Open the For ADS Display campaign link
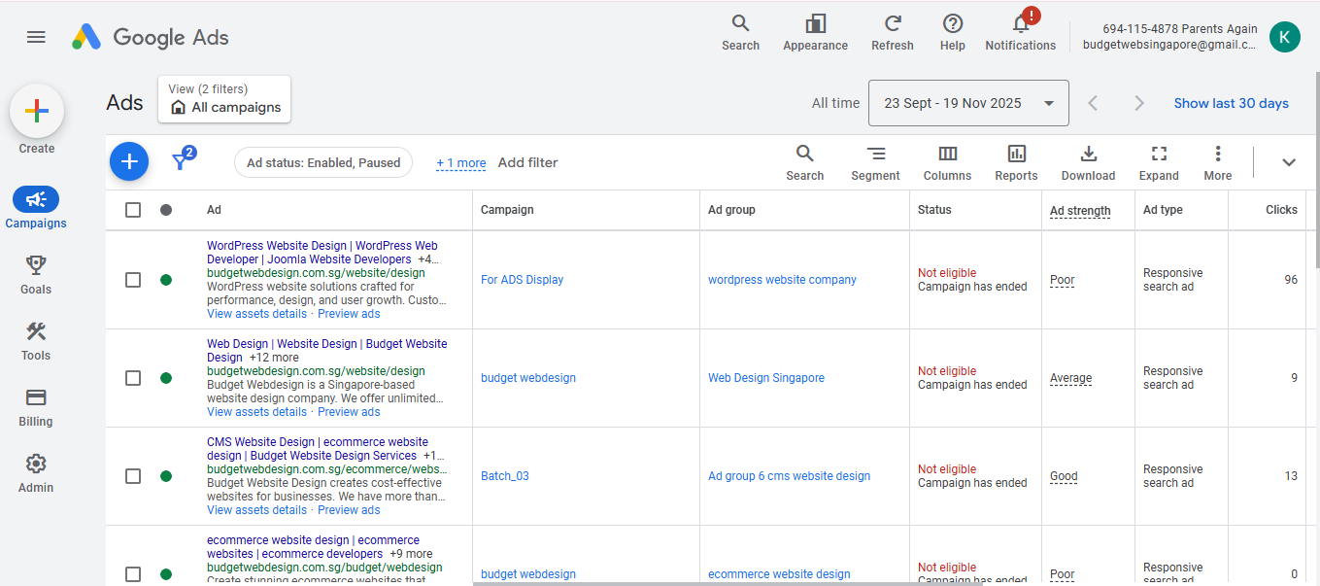Viewport: 1320px width, 586px height. [522, 280]
